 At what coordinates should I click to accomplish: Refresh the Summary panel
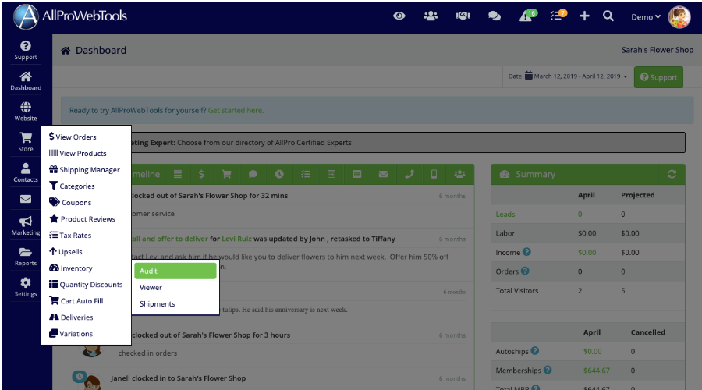[x=672, y=174]
